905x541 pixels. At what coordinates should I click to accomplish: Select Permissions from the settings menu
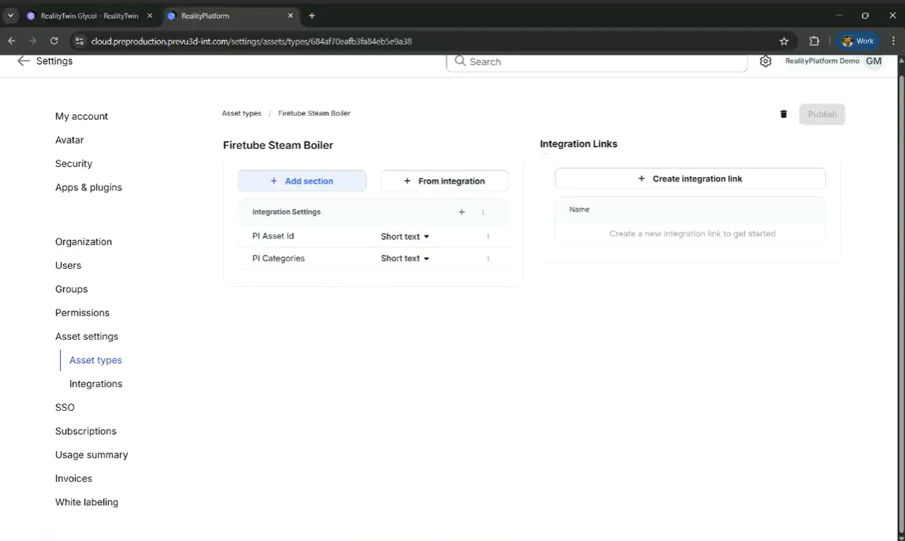pyautogui.click(x=82, y=313)
